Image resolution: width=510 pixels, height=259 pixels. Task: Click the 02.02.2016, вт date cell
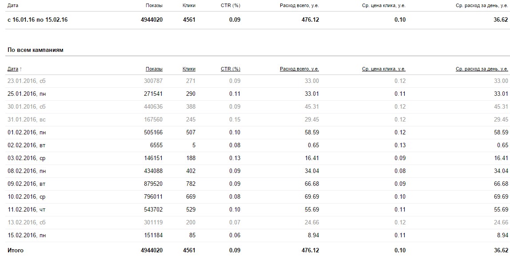click(x=27, y=145)
